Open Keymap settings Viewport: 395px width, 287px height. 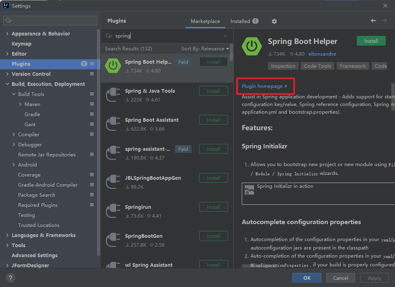21,44
